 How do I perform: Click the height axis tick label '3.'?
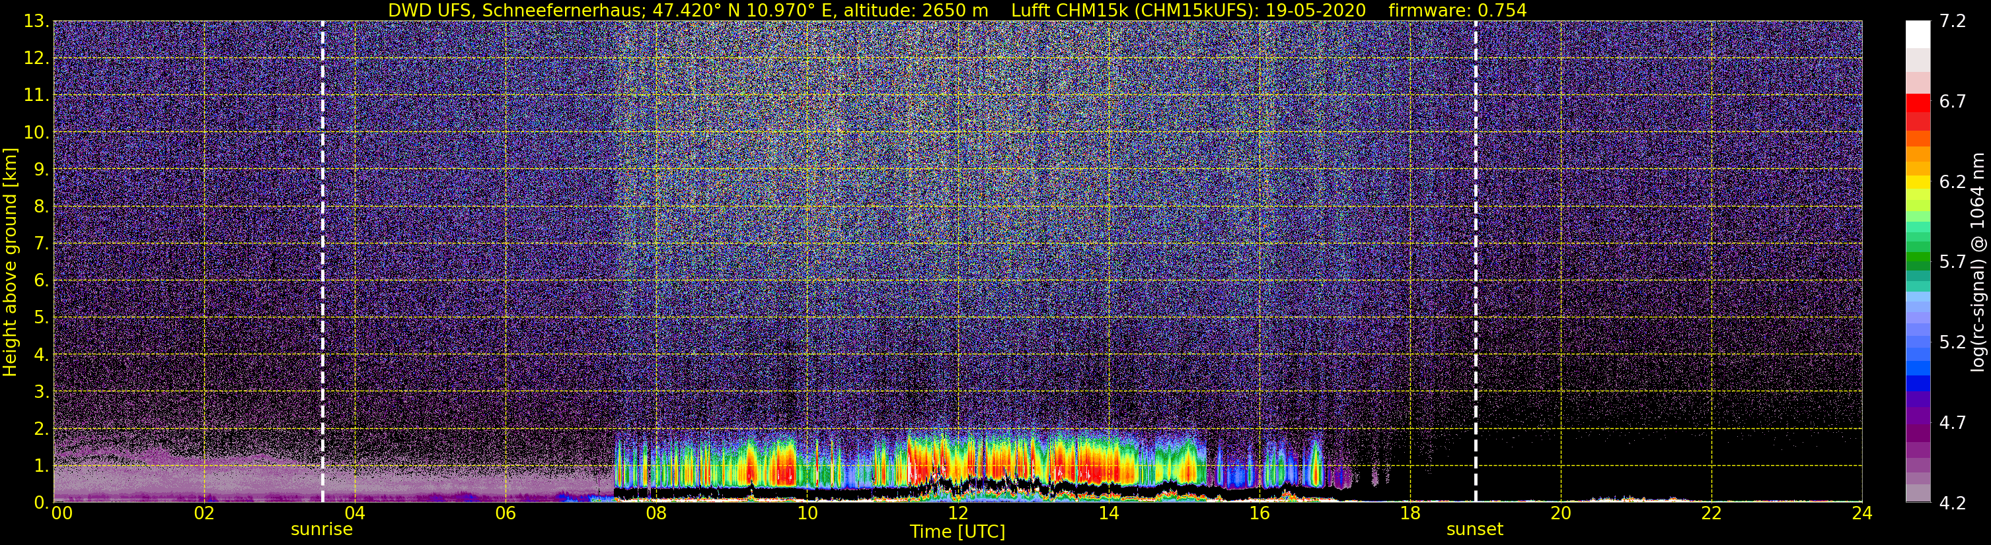[42, 392]
